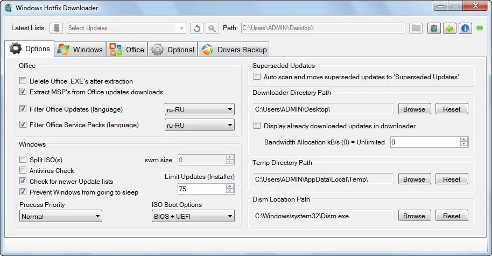Switch to the Options tab
This screenshot has height=256, width=492.
tap(30, 49)
